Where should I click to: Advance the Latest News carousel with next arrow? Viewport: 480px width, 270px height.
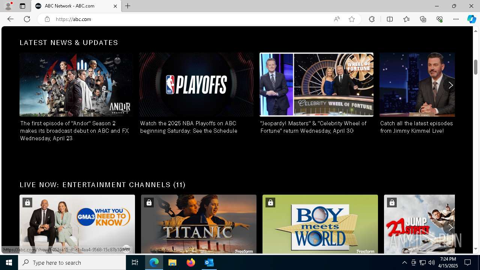[x=450, y=85]
